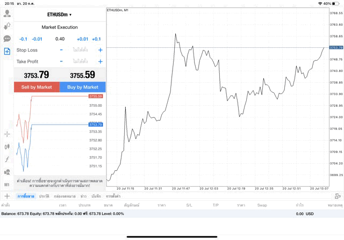
Task: Open the indicators function icon
Action: [7, 159]
